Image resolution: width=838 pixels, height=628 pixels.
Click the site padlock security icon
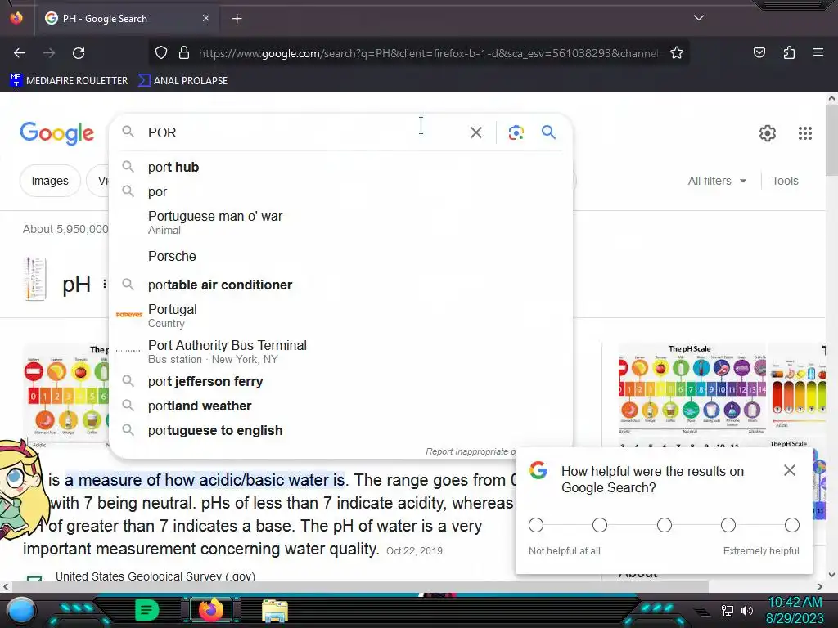[184, 53]
